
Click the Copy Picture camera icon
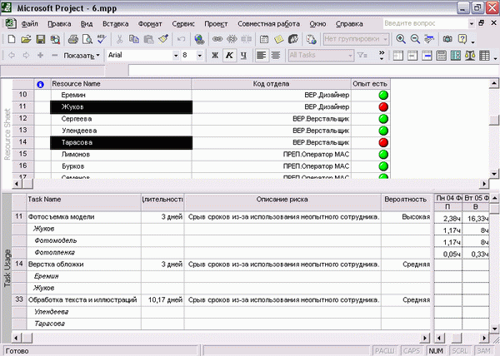pos(447,39)
